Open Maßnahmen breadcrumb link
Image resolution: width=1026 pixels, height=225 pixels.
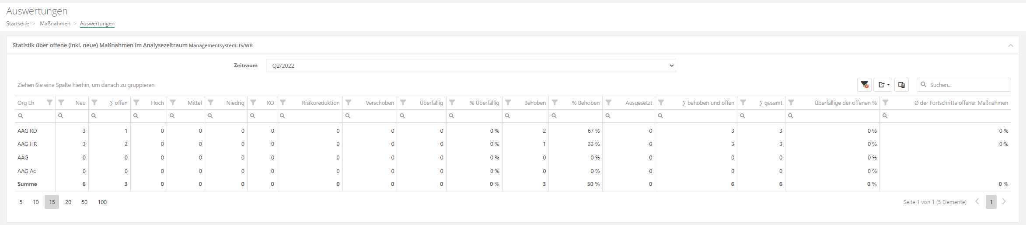click(x=55, y=24)
